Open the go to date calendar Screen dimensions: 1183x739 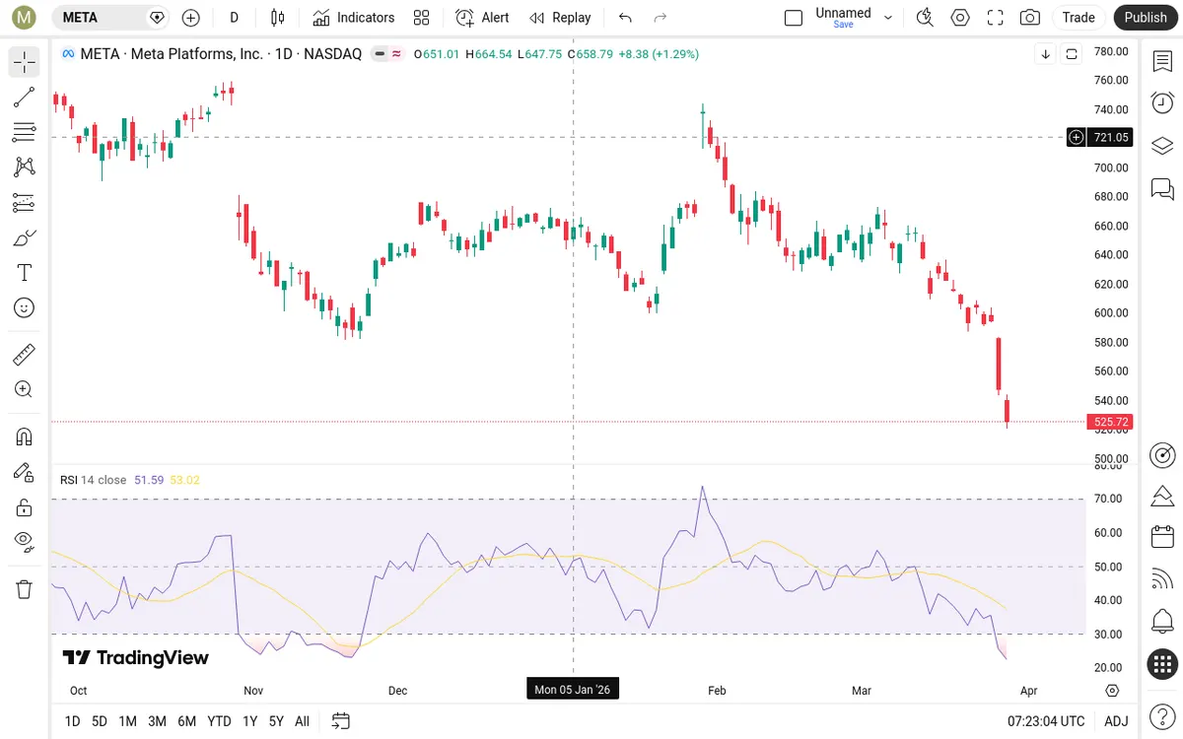click(341, 721)
